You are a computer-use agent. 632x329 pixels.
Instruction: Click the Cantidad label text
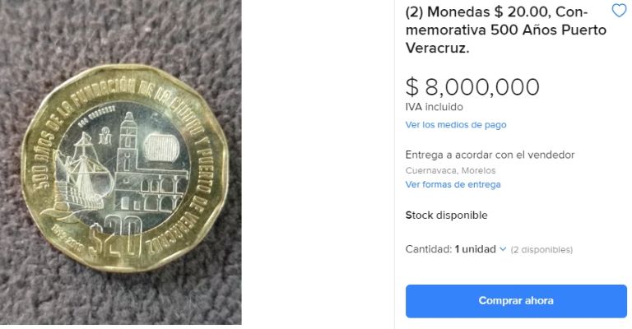429,249
